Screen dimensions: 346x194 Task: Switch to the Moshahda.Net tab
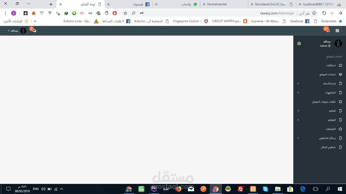[x=224, y=4]
